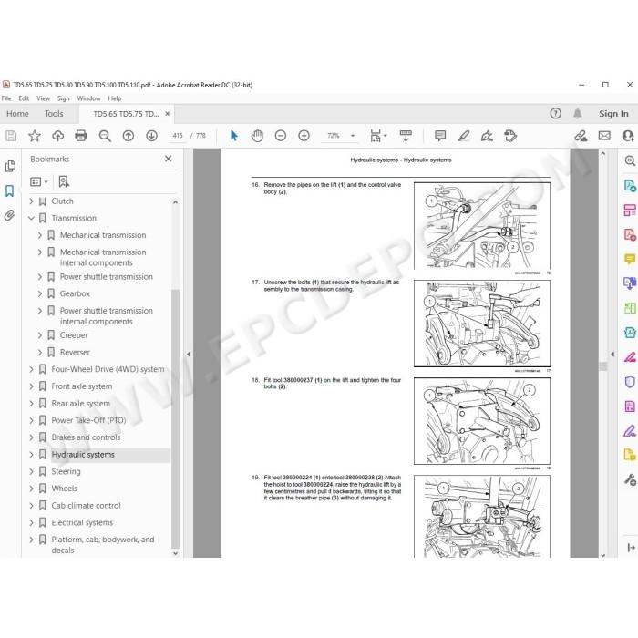Toggle the Bookmarks panel icon
The image size is (638, 638).
pyautogui.click(x=9, y=190)
